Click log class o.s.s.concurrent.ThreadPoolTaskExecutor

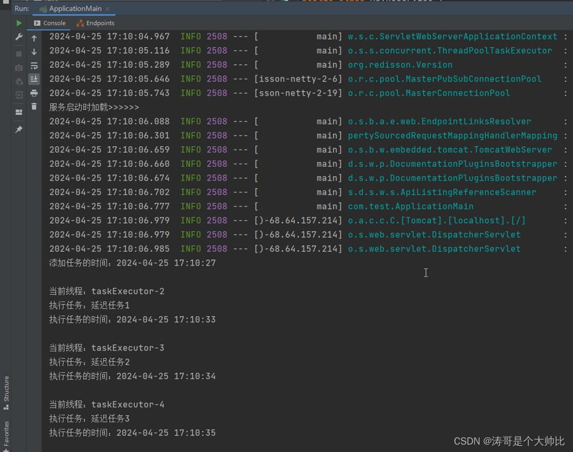point(450,50)
